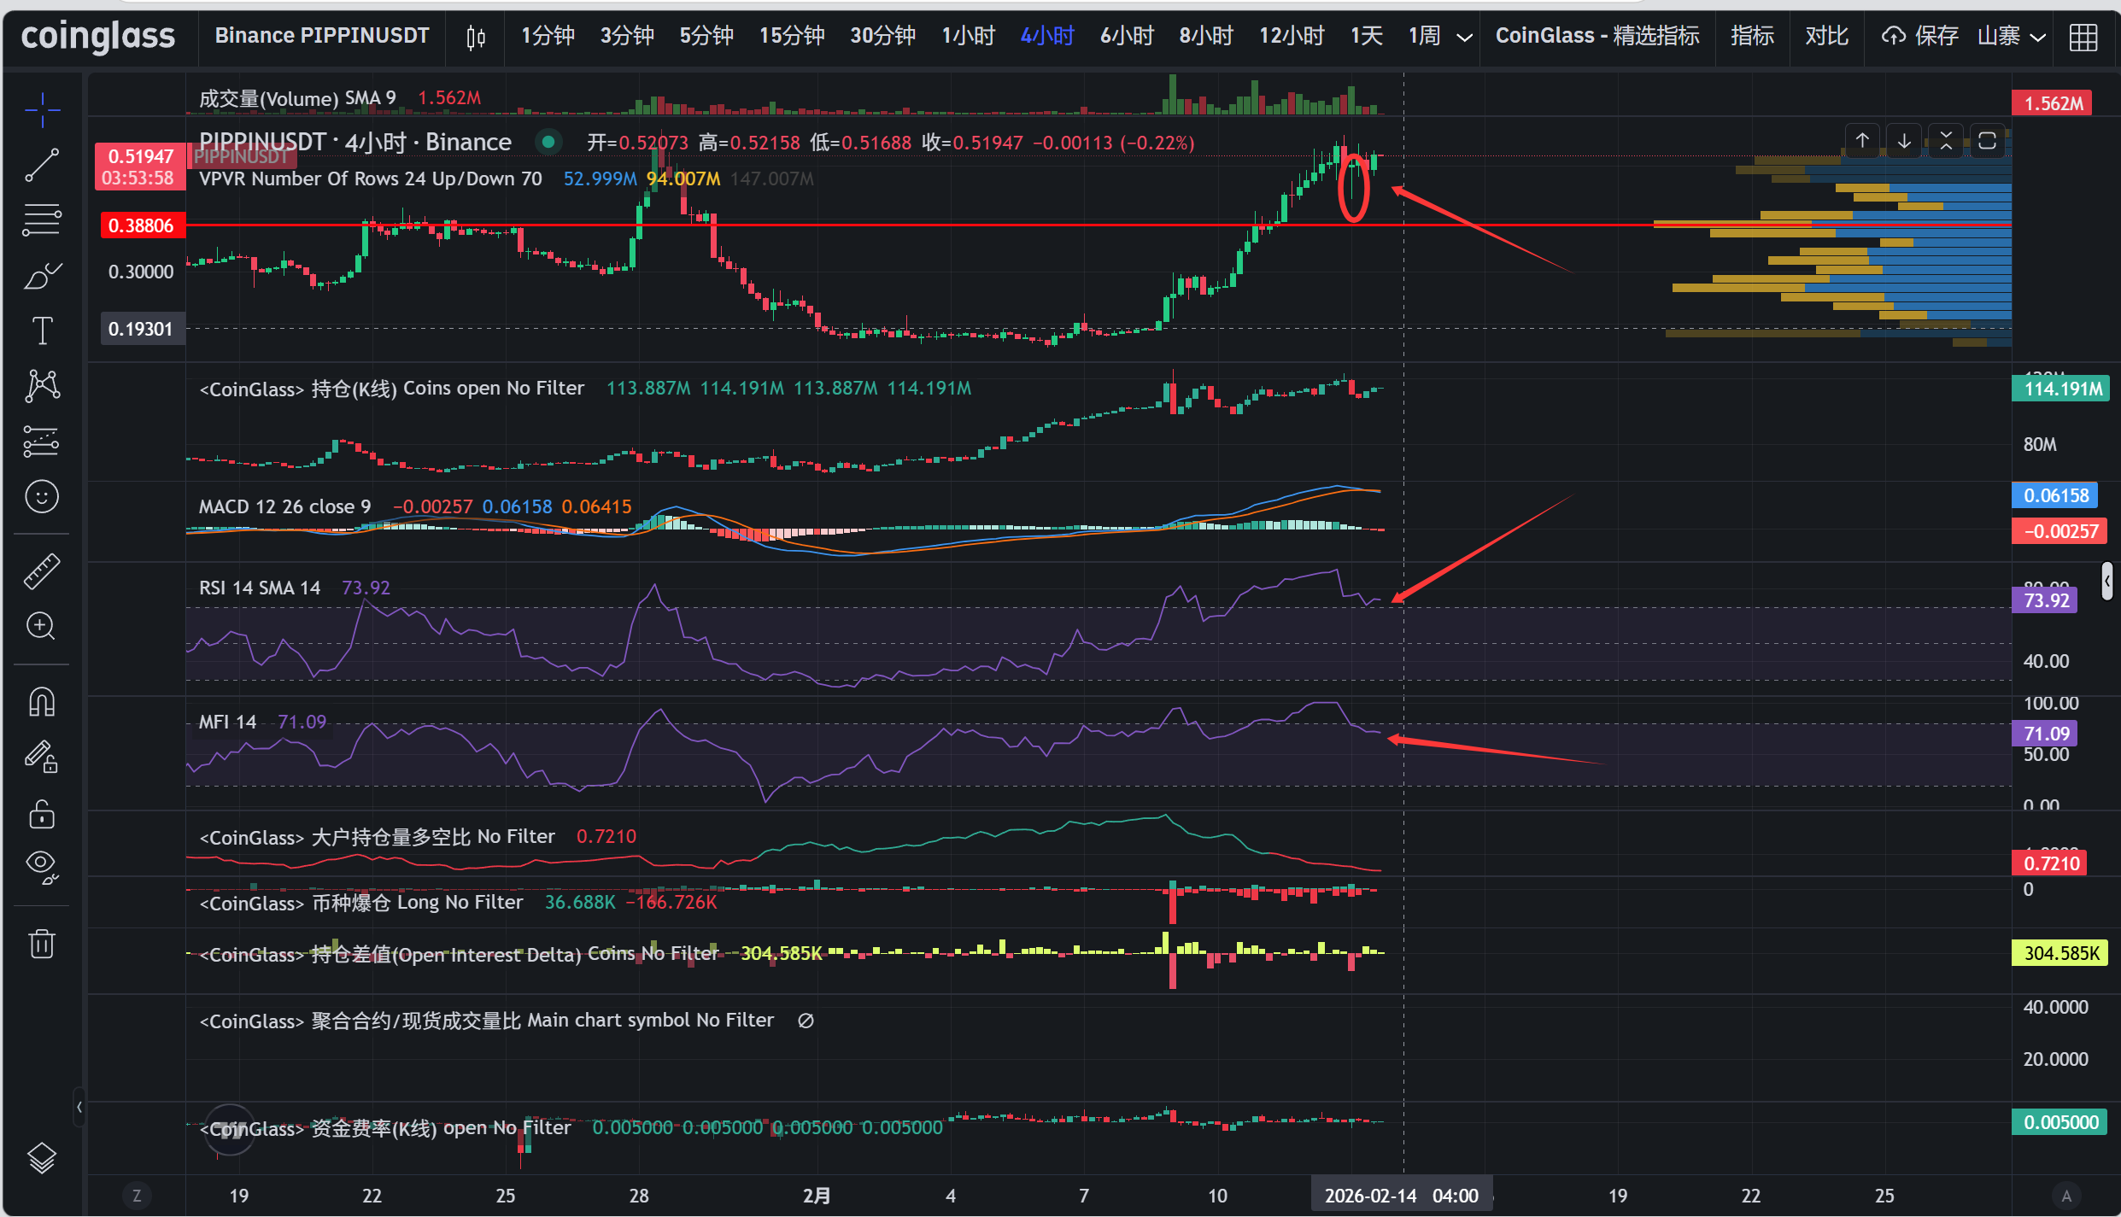Switch to 1天 timeframe
The image size is (2121, 1217).
click(x=1366, y=37)
